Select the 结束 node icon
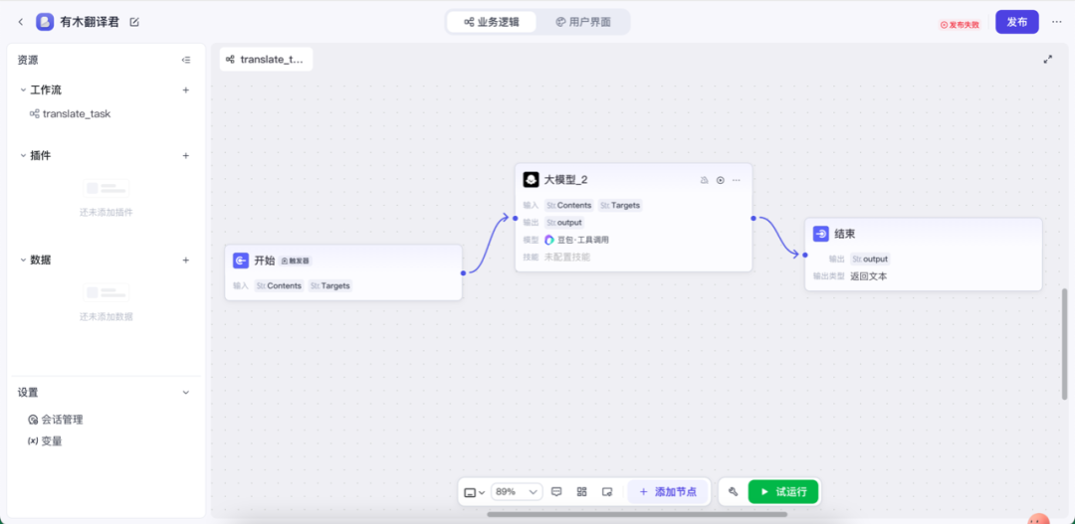The image size is (1075, 524). [x=820, y=235]
